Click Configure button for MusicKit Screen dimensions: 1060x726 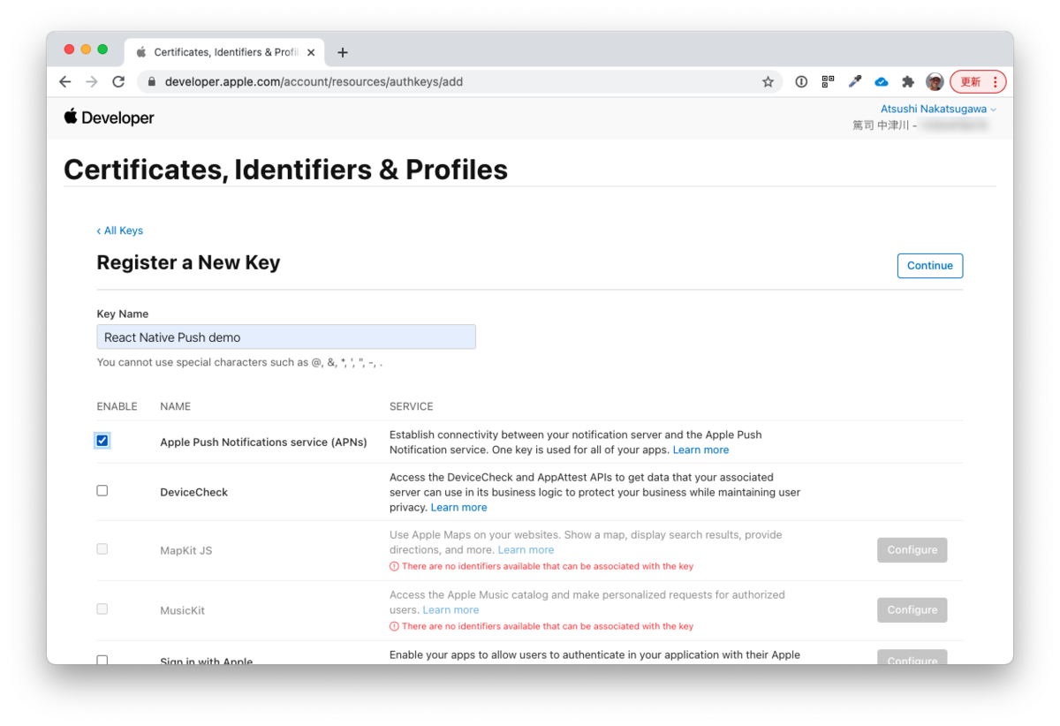point(912,609)
